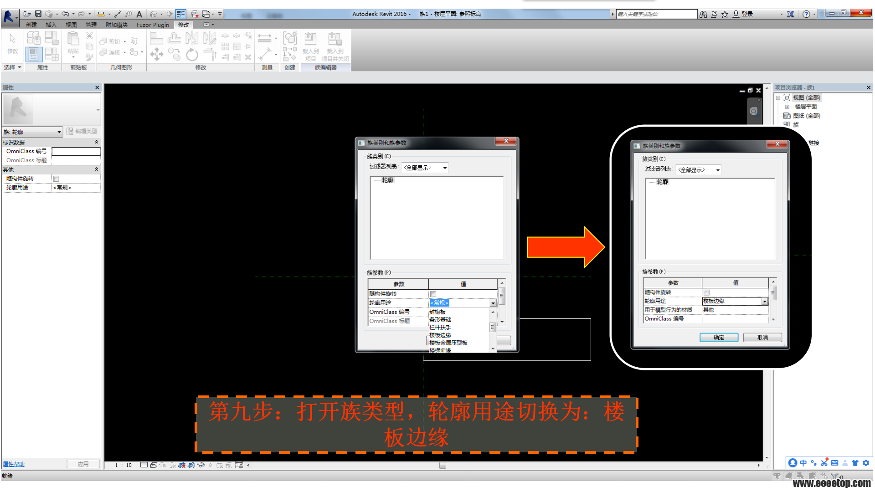Open the 插入 ribbon tab
The width and height of the screenshot is (875, 492).
(51, 25)
